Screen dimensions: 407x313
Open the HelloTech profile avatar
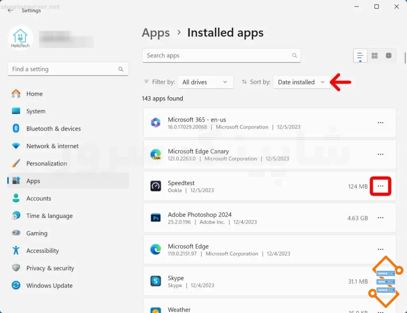pyautogui.click(x=20, y=38)
